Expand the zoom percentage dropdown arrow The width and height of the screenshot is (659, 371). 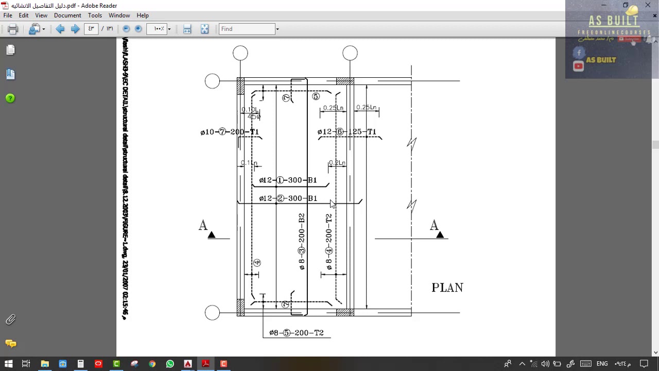tap(169, 29)
